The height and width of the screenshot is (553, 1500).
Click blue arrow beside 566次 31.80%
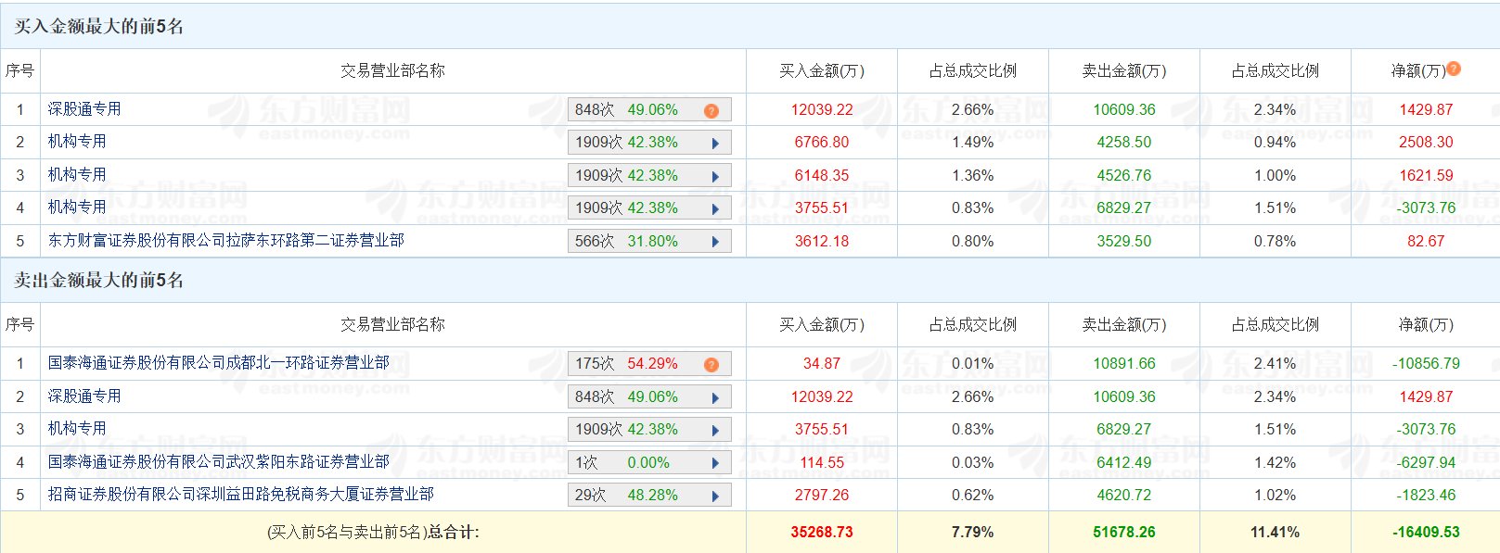pos(715,242)
